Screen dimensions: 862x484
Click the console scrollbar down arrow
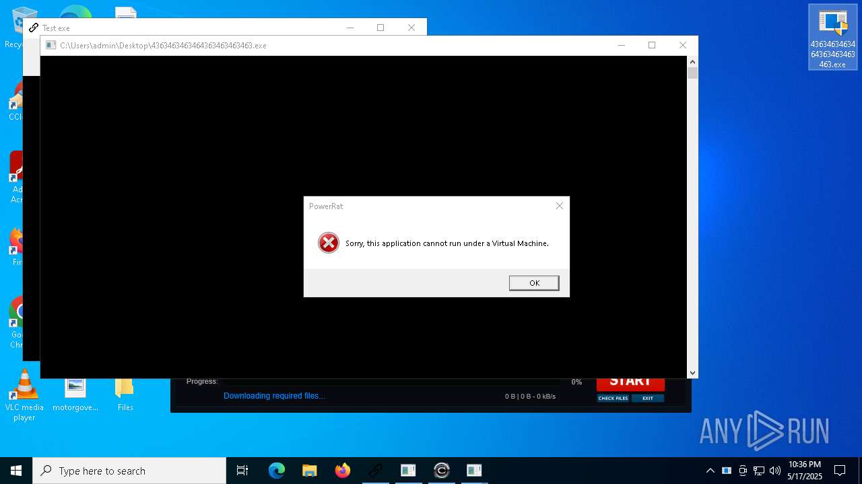tap(692, 372)
